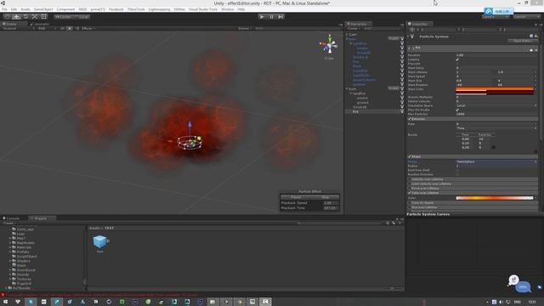This screenshot has width=544, height=306.
Task: Select the Move tool in the toolbar
Action: [x=16, y=17]
